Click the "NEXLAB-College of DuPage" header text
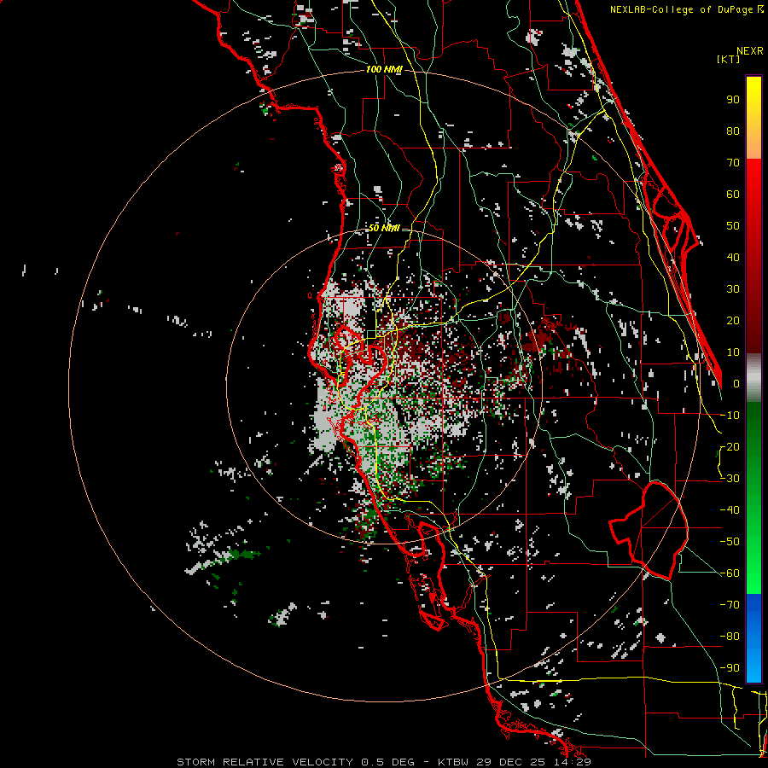The width and height of the screenshot is (768, 768). point(683,9)
